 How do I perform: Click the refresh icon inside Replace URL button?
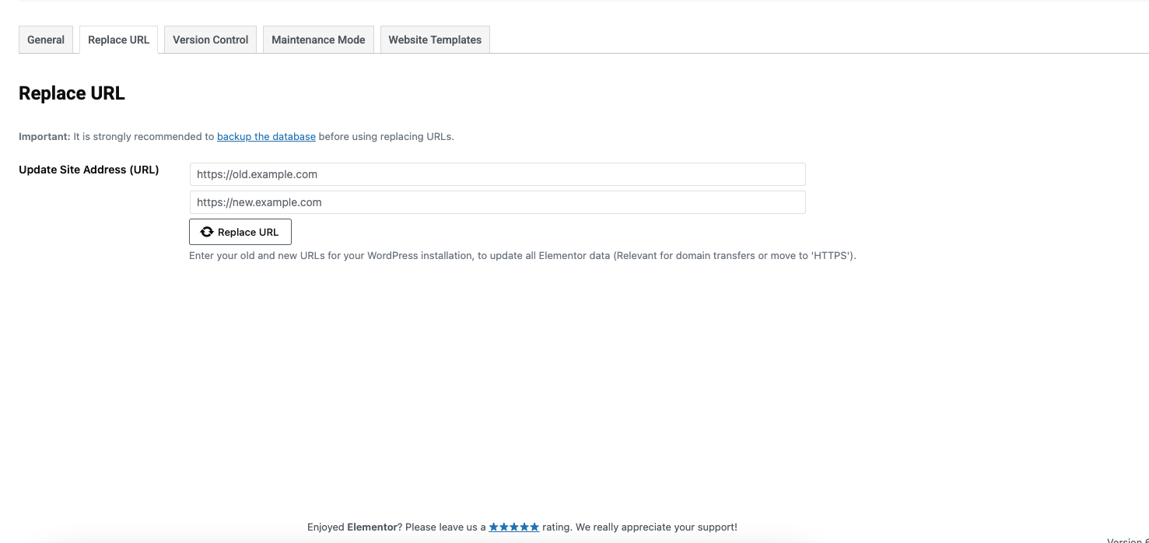(207, 232)
